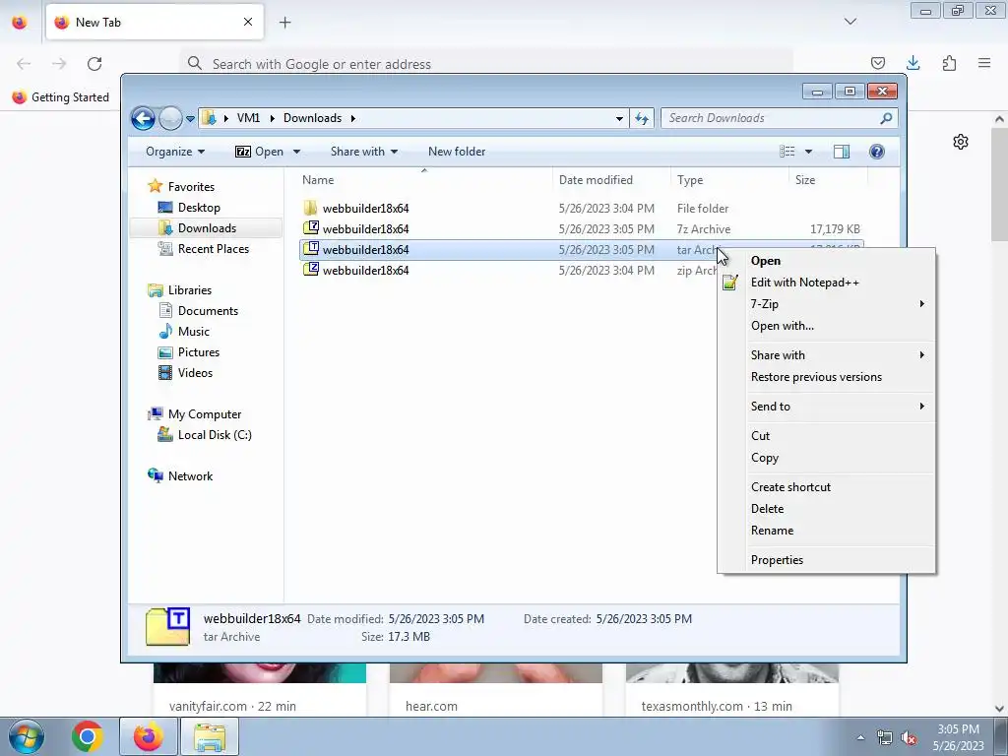
Task: Expand the view options dropdown arrow
Action: pos(808,152)
